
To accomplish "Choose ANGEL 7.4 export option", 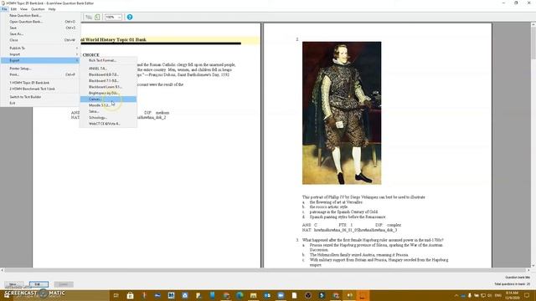I will 108,69.
